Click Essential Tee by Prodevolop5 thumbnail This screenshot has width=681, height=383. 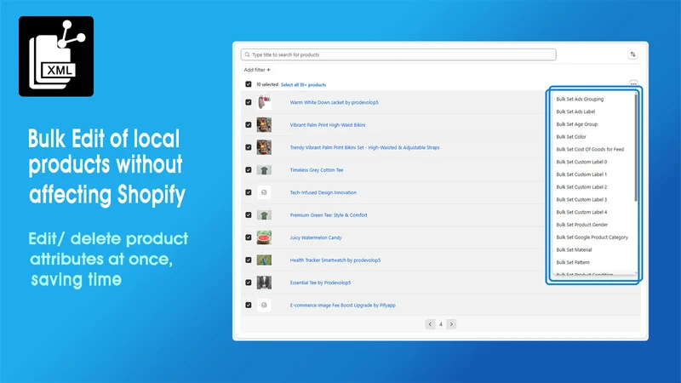[264, 283]
